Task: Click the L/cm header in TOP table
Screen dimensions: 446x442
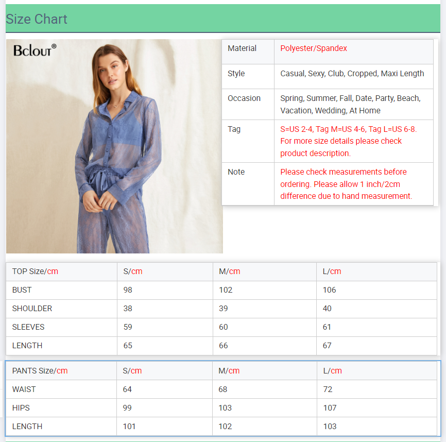Action: [x=376, y=271]
